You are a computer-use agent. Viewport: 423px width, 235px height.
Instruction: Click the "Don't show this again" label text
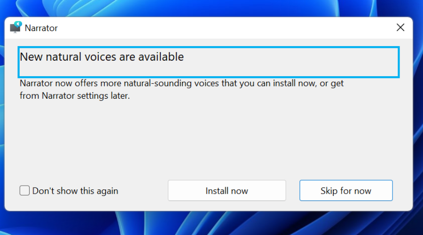tap(75, 191)
